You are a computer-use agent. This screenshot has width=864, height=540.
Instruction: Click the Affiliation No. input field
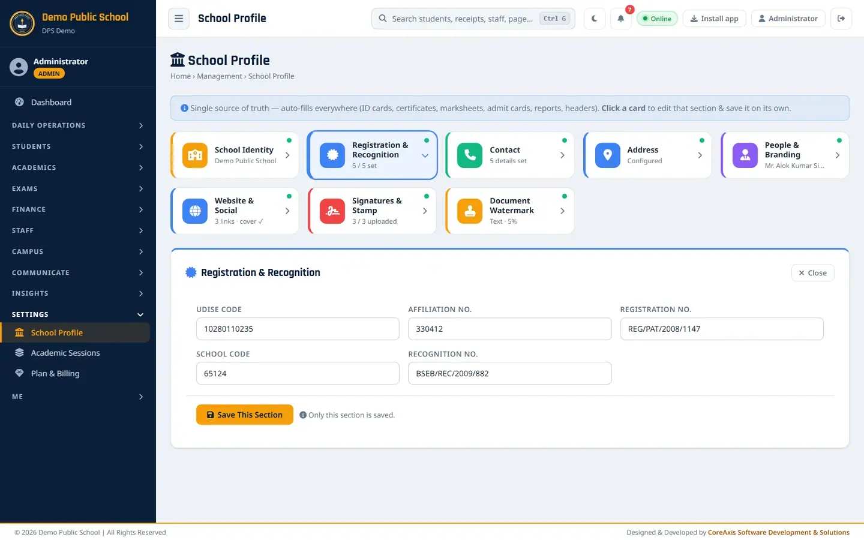(509, 329)
